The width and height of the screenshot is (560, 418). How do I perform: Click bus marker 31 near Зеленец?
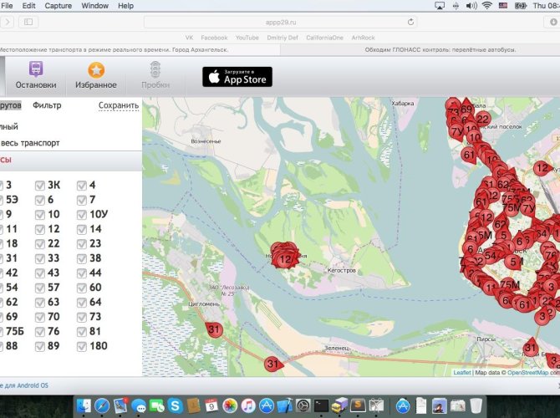pyautogui.click(x=272, y=364)
